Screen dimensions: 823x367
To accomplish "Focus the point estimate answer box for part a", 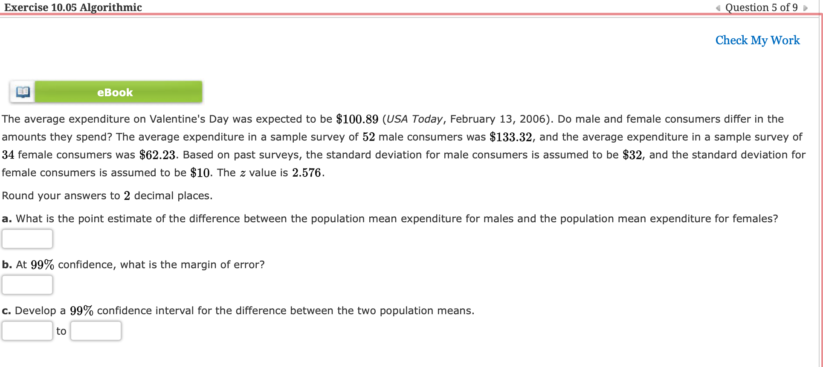I will (27, 238).
